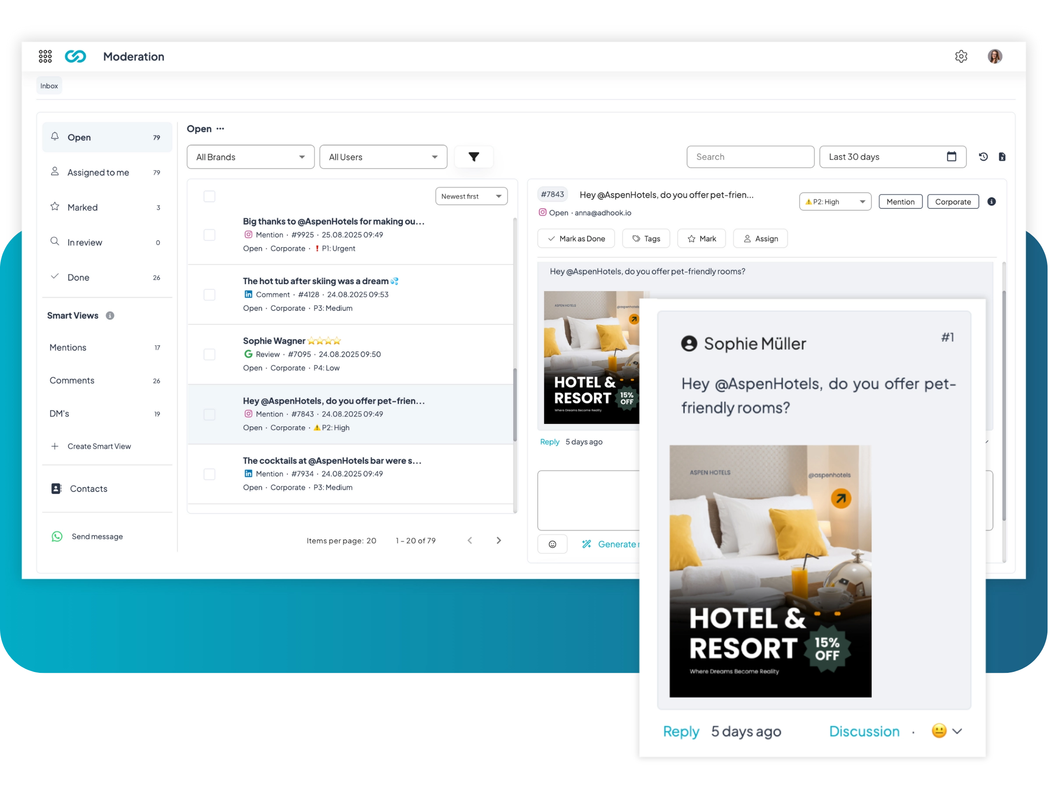The width and height of the screenshot is (1051, 788).
Task: Click the magic wand Generate icon
Action: point(586,545)
